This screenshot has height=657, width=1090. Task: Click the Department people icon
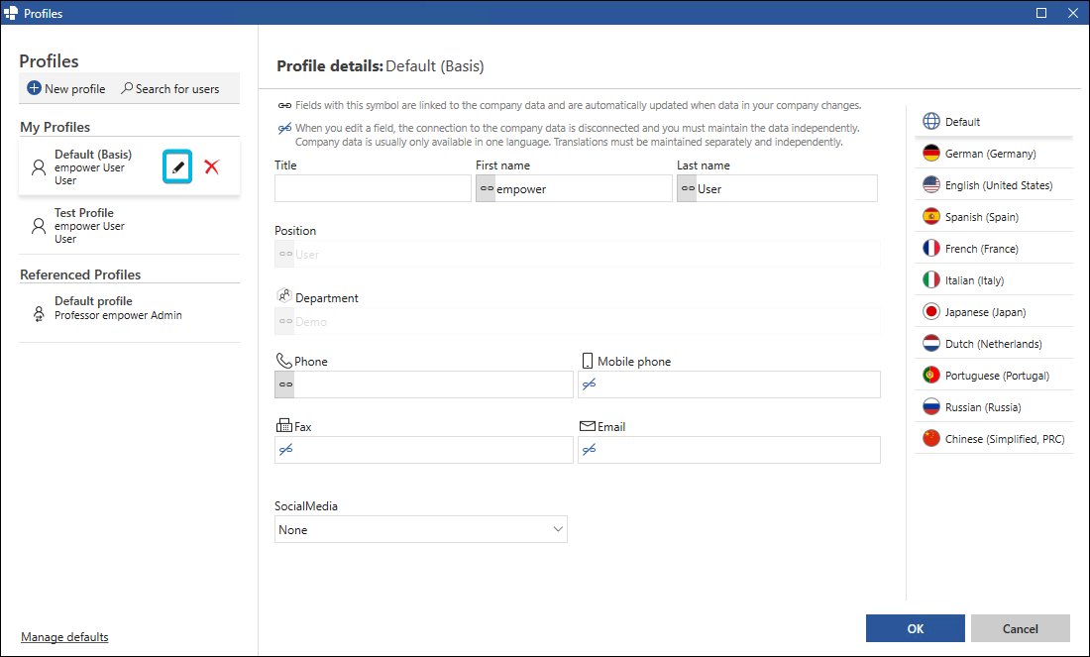[x=283, y=296]
